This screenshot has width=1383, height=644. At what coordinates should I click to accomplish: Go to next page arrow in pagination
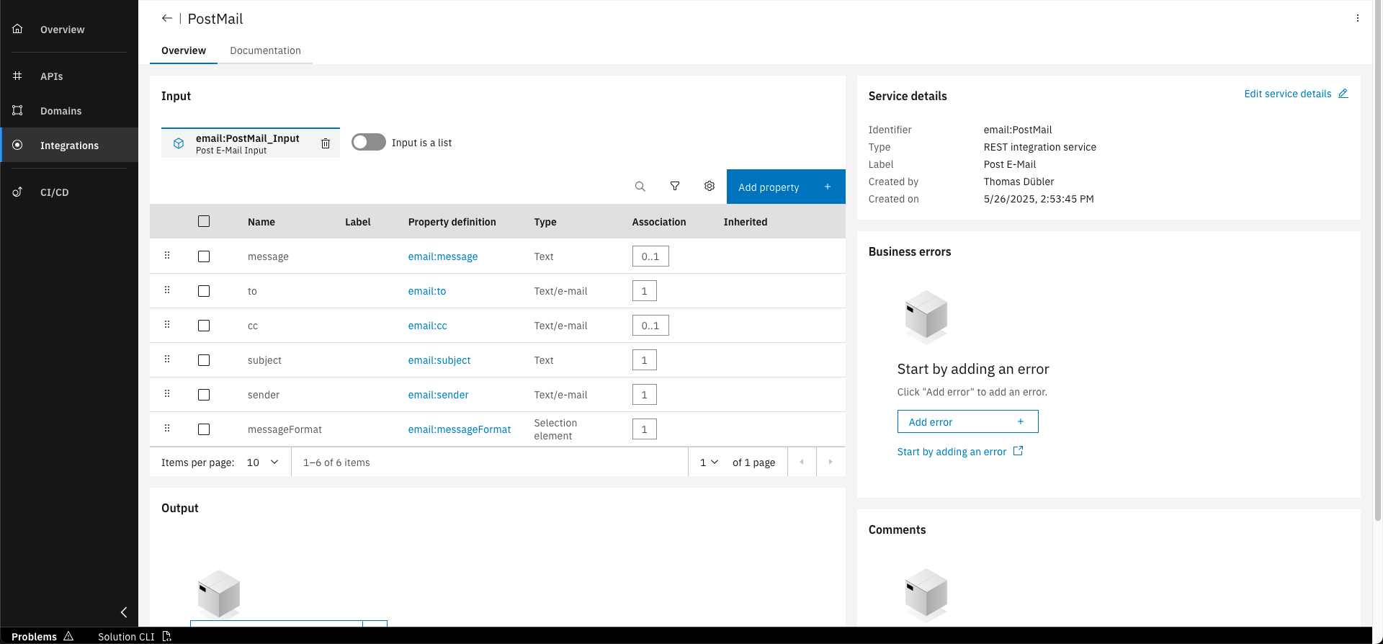click(831, 462)
